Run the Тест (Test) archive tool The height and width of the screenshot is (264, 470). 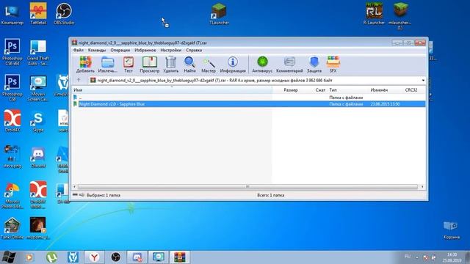click(129, 65)
